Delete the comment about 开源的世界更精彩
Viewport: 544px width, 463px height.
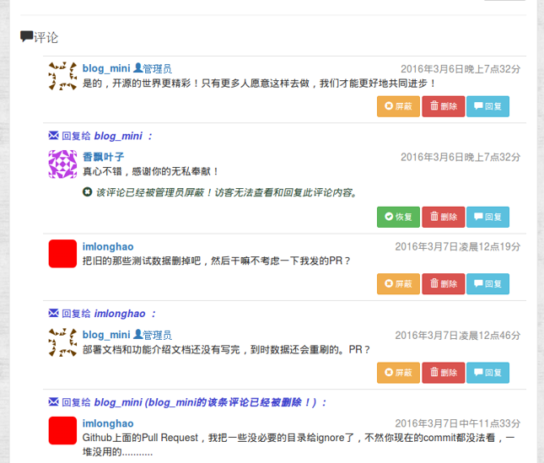pyautogui.click(x=444, y=106)
